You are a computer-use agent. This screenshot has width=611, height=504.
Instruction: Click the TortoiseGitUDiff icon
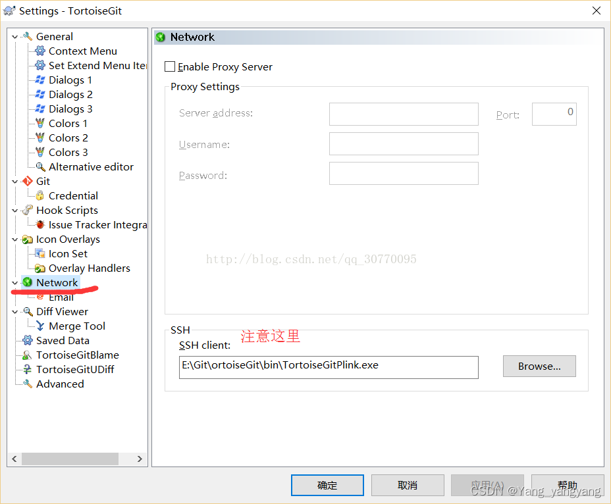[27, 369]
